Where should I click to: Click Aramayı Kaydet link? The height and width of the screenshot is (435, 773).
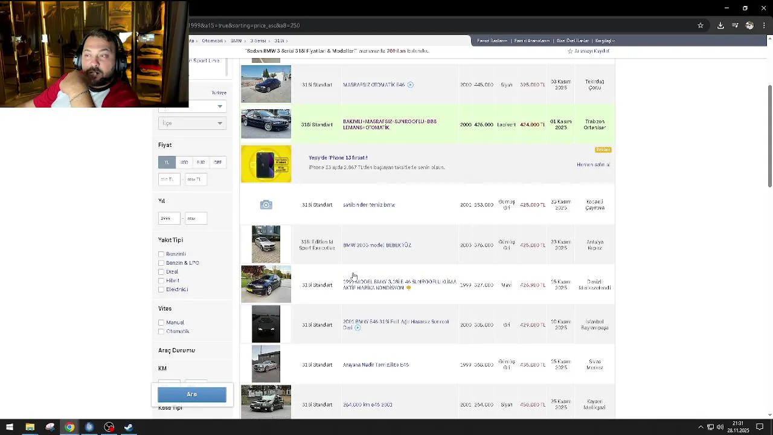pos(592,51)
